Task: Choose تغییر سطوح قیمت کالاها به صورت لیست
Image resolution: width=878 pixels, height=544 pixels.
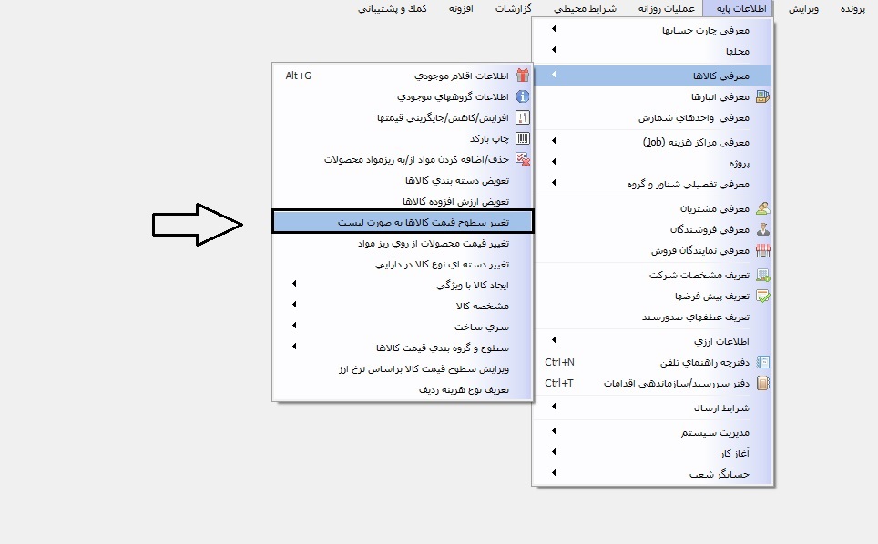Action: (403, 221)
